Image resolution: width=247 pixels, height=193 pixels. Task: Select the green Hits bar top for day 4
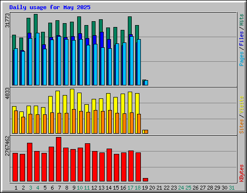click(x=36, y=23)
